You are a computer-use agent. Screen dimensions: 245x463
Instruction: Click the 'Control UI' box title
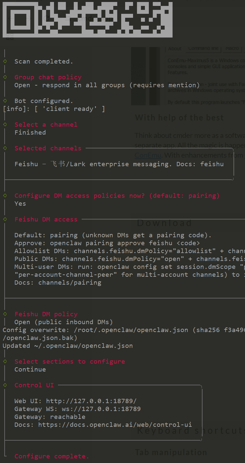[34, 385]
